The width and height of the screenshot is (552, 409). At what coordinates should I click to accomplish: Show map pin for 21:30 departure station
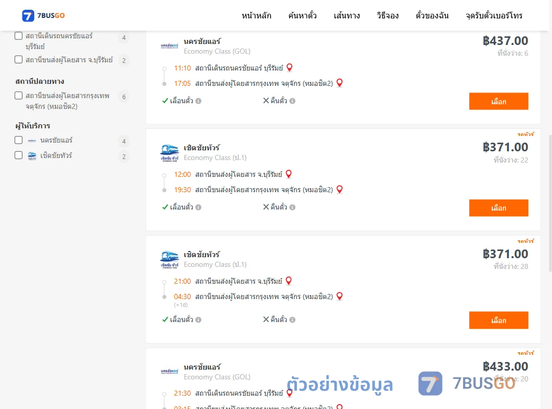coord(289,393)
